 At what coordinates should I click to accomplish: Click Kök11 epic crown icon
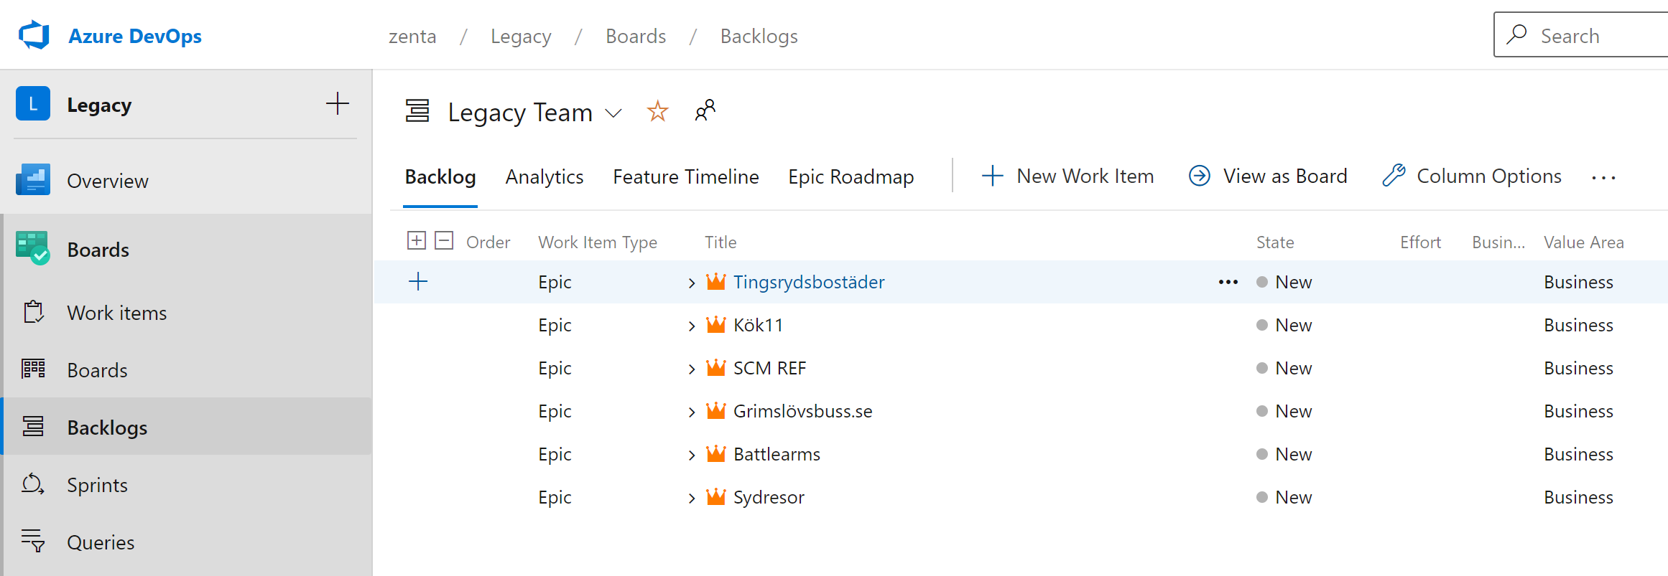[716, 324]
